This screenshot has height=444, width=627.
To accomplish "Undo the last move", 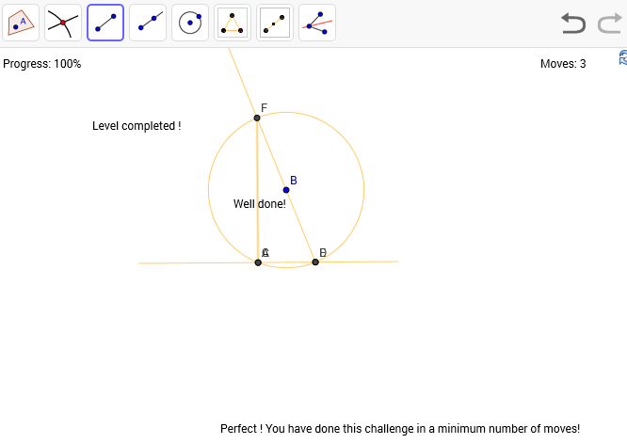I will [573, 24].
